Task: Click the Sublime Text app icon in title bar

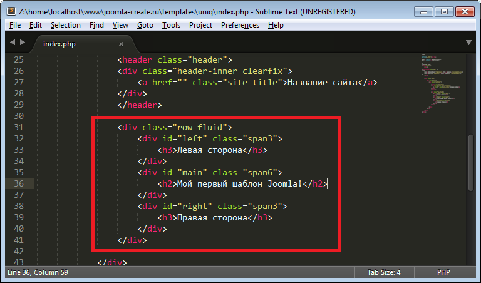Action: pos(10,11)
